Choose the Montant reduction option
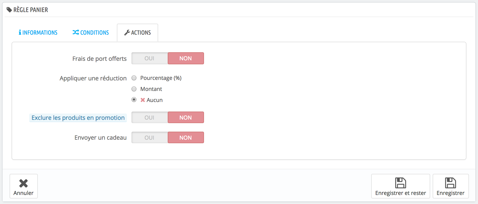Image resolution: width=478 pixels, height=204 pixels. 134,89
